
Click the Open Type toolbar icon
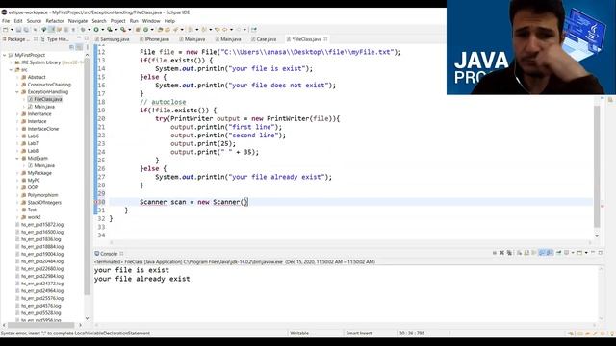click(160, 30)
